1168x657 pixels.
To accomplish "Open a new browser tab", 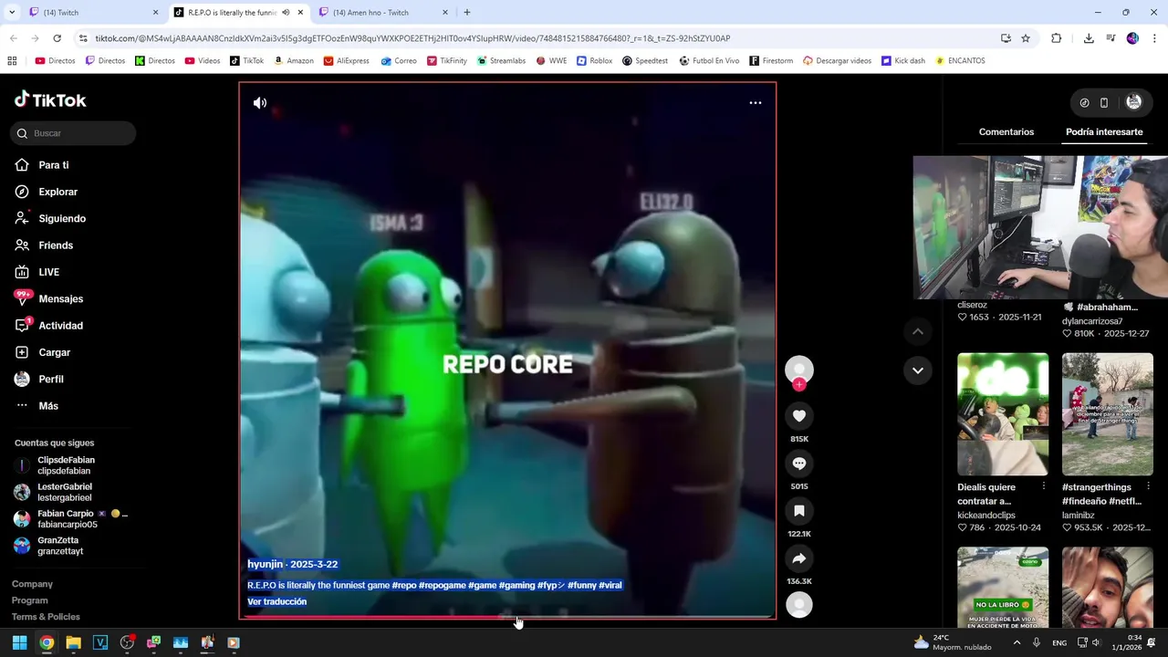I will [467, 13].
